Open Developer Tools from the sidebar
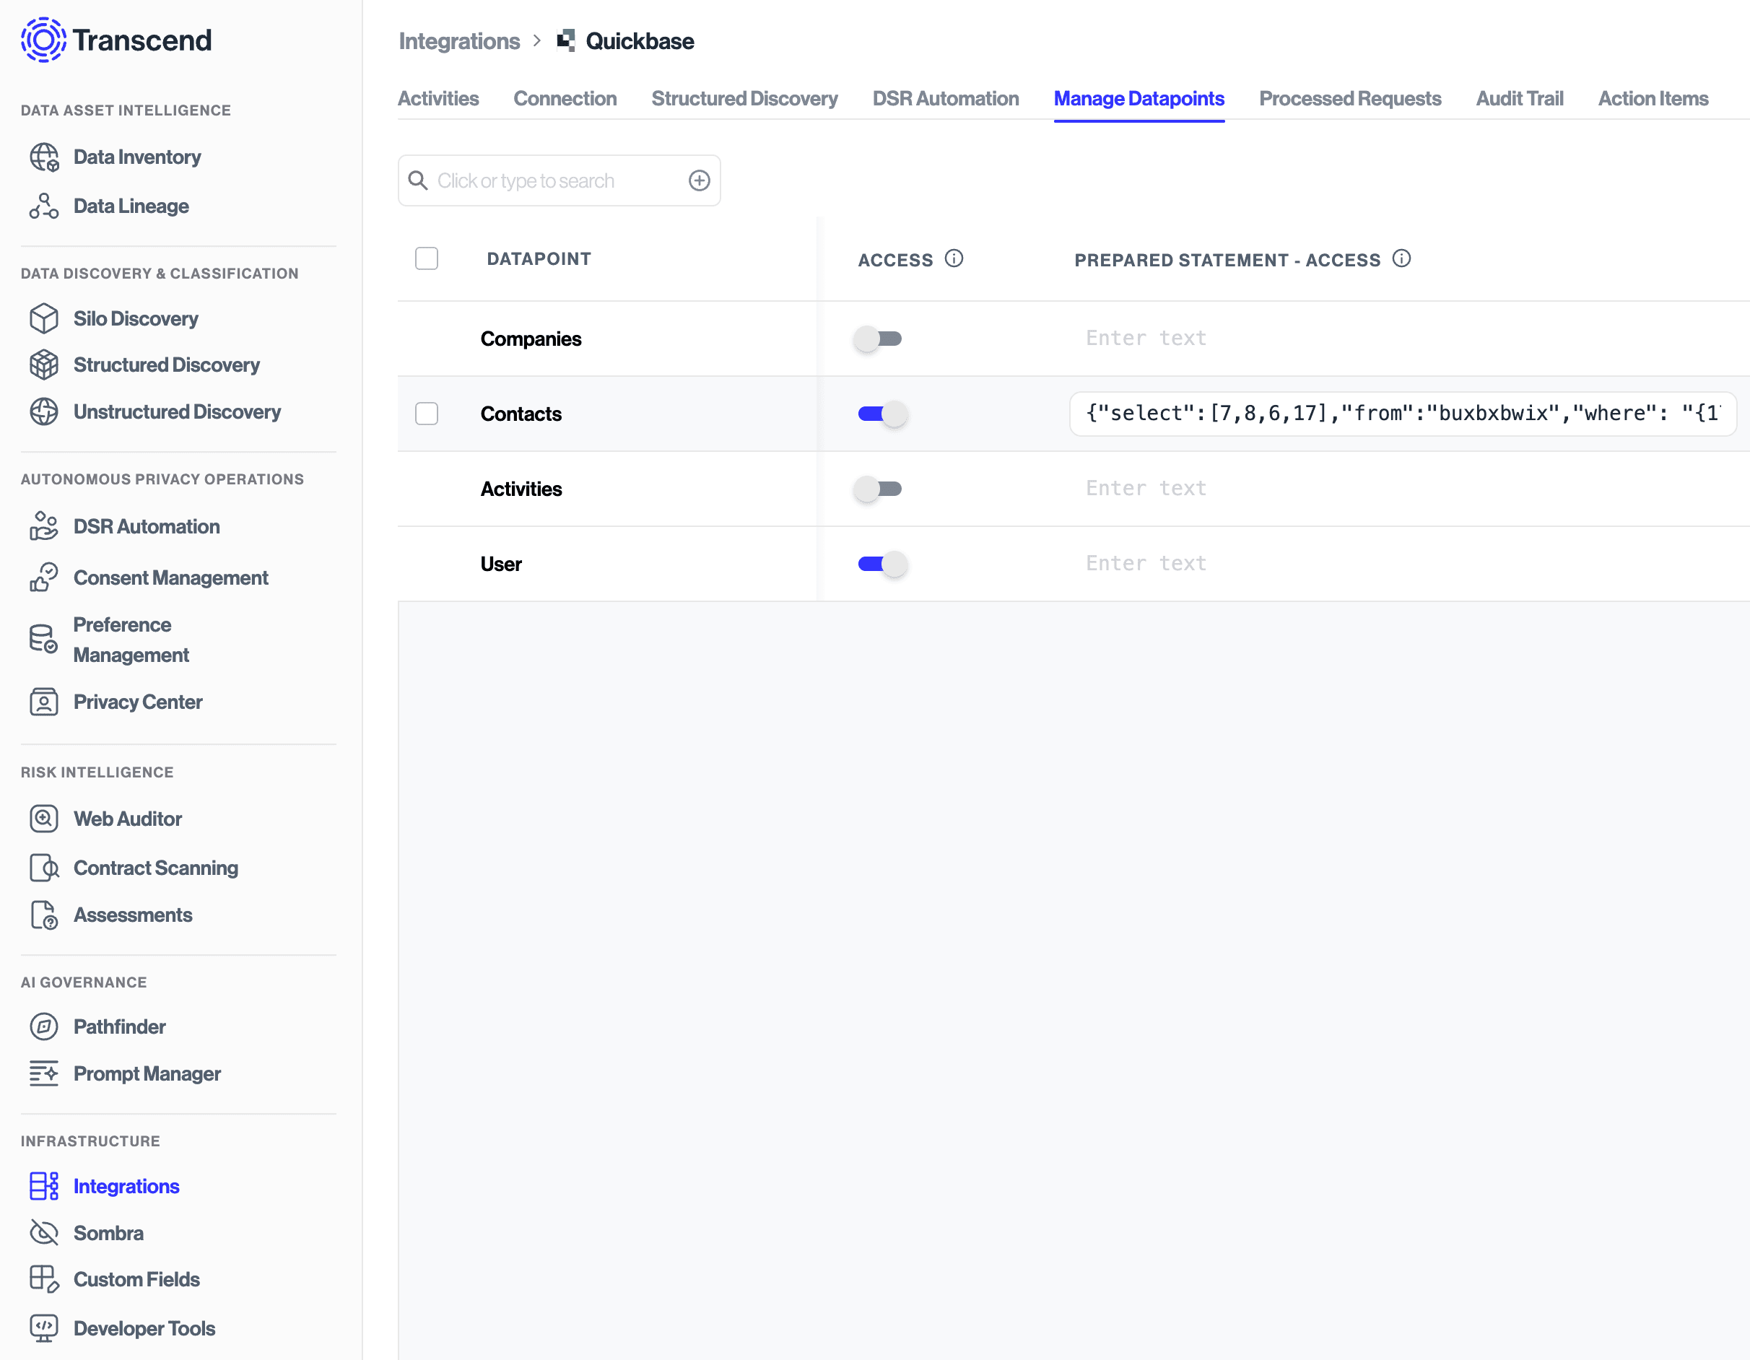 pos(144,1328)
